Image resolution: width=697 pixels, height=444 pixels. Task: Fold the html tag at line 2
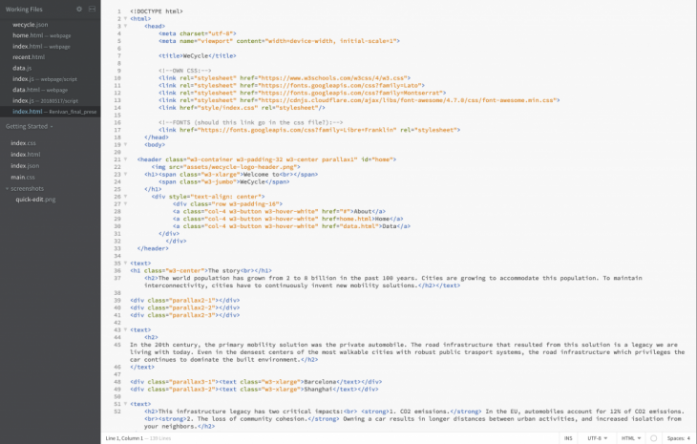tap(124, 18)
